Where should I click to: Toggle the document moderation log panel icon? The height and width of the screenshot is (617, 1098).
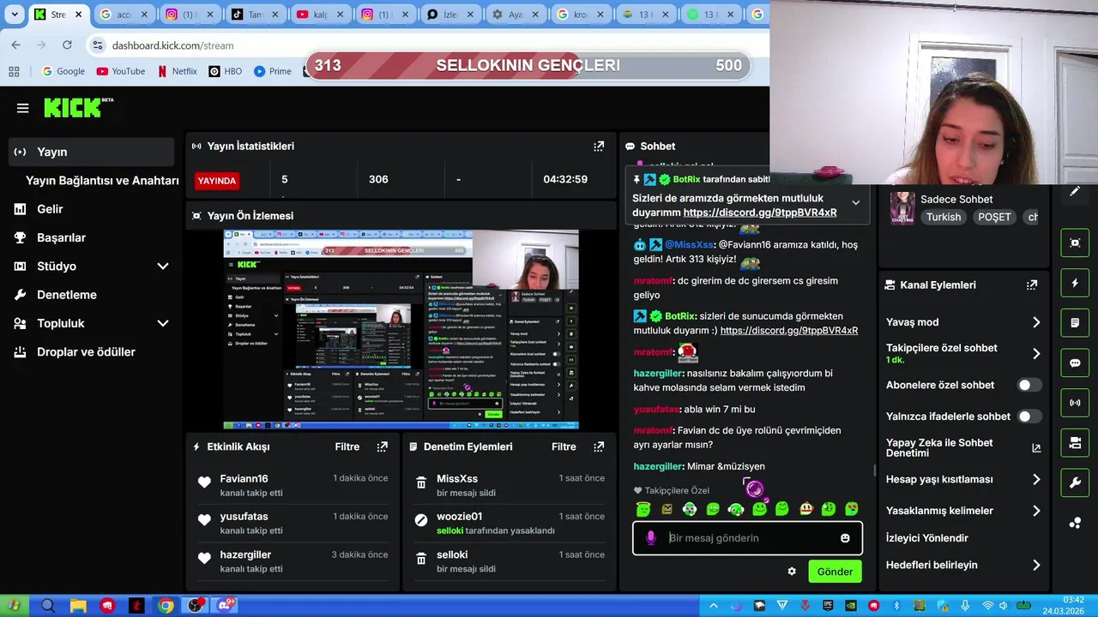tap(1075, 323)
